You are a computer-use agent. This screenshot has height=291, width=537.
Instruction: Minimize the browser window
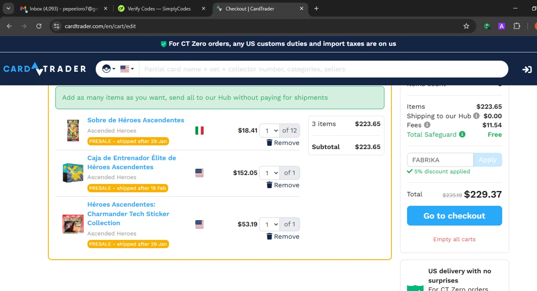click(515, 8)
